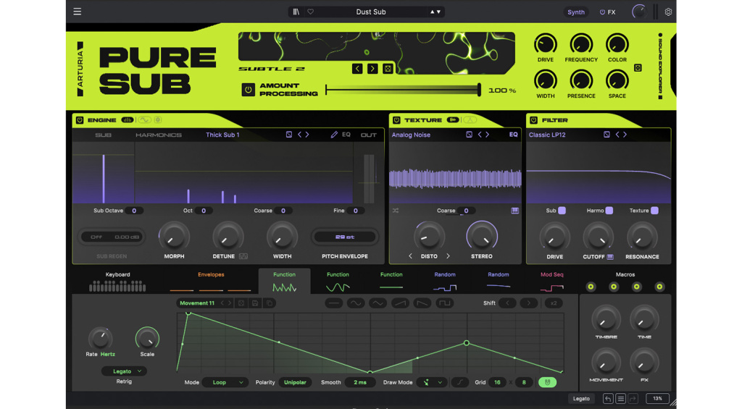Screen dimensions: 742x409
Task: Toggle Cutoff keyboard tracking icon
Action: pos(610,257)
